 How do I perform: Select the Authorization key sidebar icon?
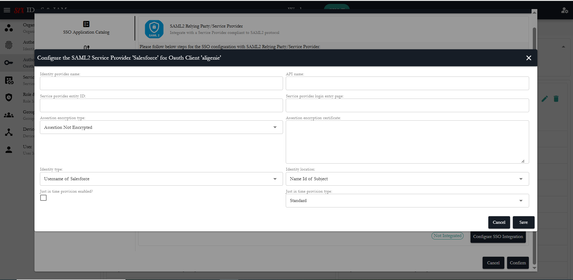[x=9, y=63]
